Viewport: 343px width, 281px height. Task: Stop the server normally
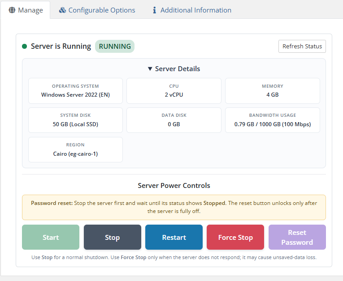click(113, 237)
